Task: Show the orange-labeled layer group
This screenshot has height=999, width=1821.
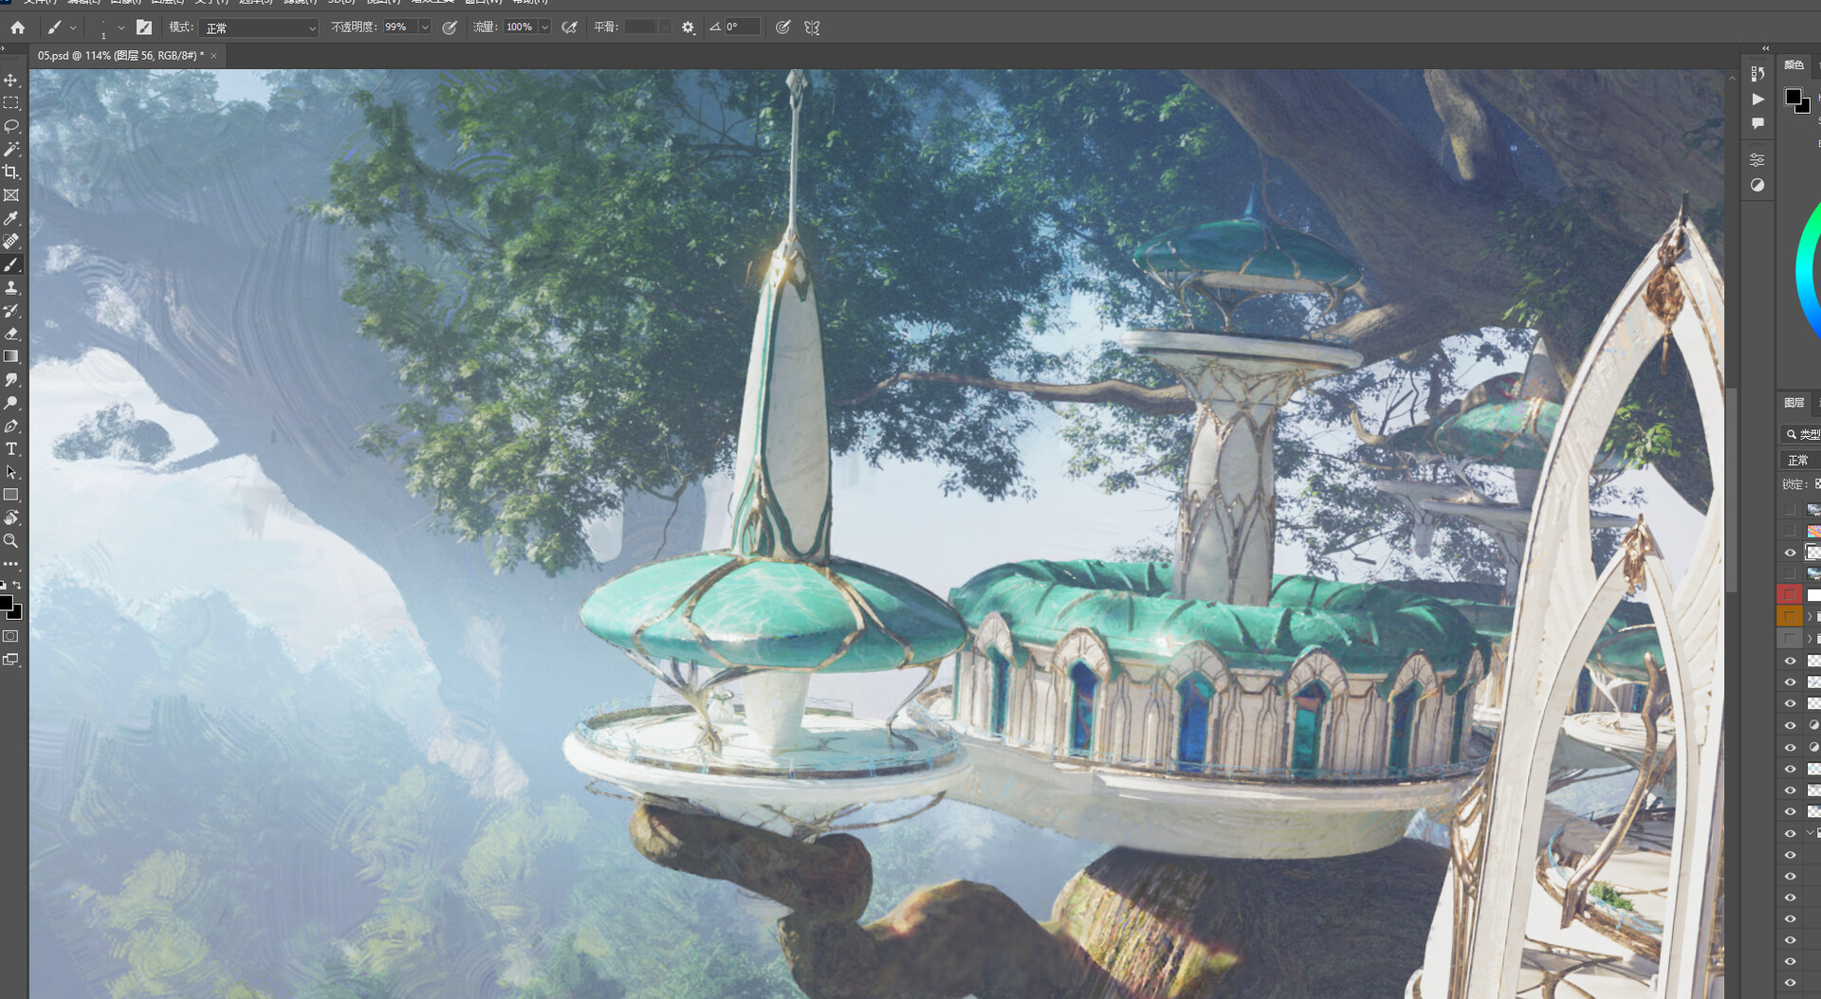Action: (1790, 616)
